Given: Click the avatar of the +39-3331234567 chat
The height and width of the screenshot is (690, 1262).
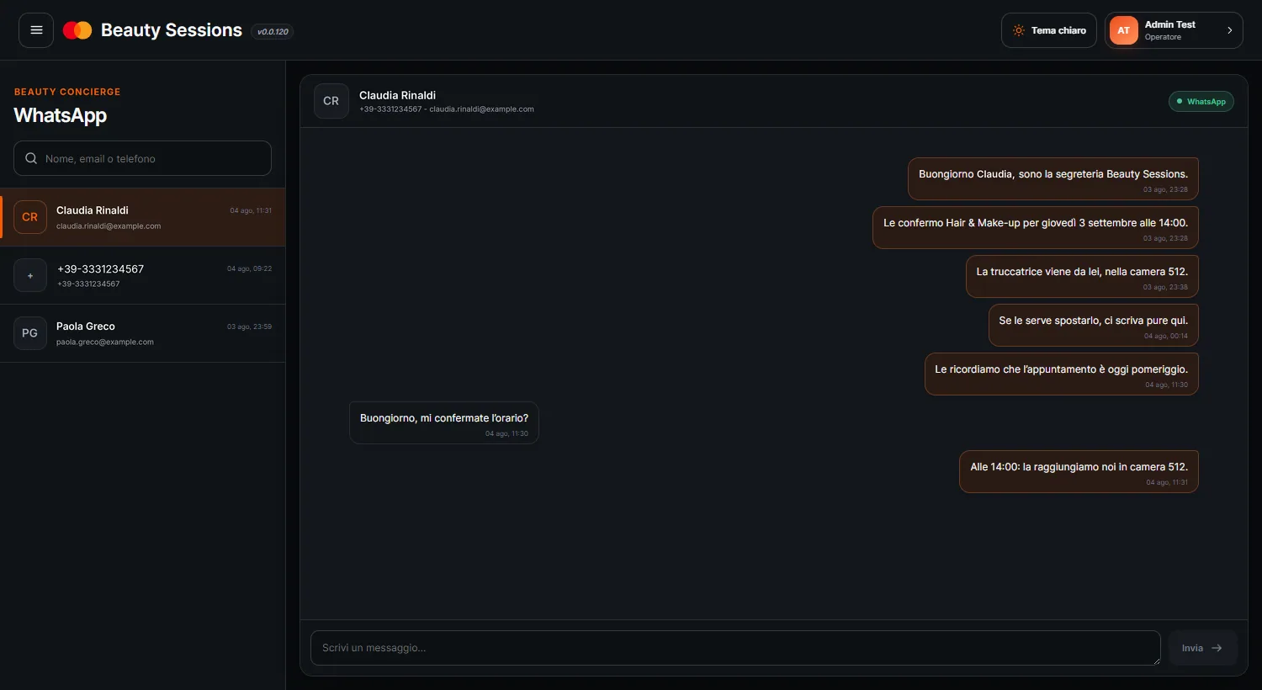Looking at the screenshot, I should [x=30, y=275].
